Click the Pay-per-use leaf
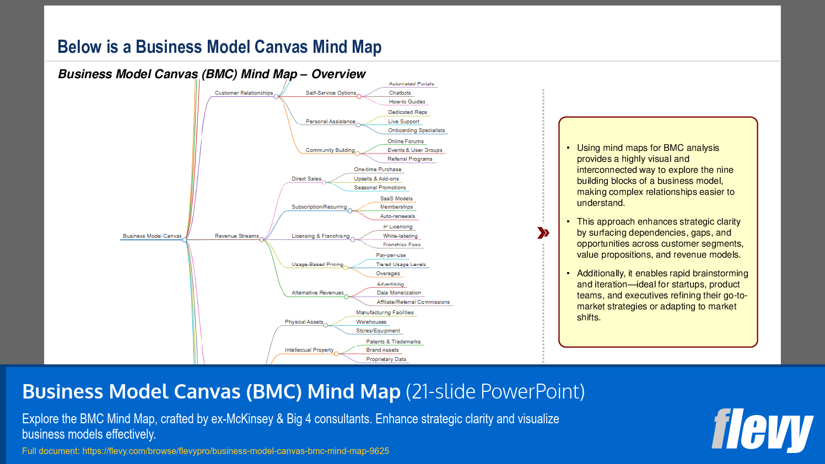Screen dimensions: 825x464 pos(391,255)
